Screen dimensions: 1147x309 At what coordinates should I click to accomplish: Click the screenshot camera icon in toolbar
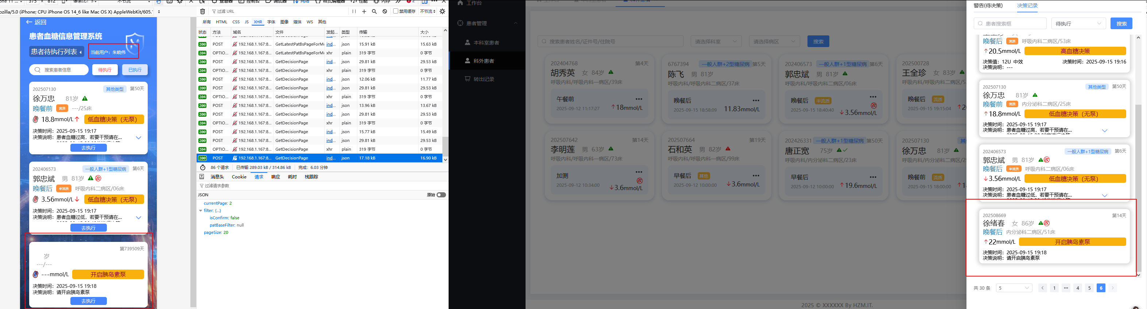(170, 2)
